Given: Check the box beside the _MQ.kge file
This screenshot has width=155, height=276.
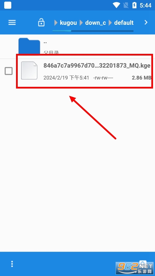Looking at the screenshot, I should pyautogui.click(x=9, y=71).
